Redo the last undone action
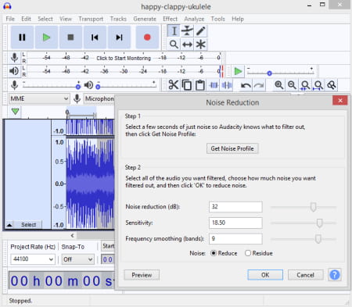352x307 pixels. tap(259, 85)
